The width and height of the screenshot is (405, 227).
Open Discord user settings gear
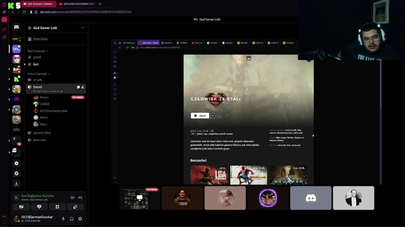click(x=80, y=219)
